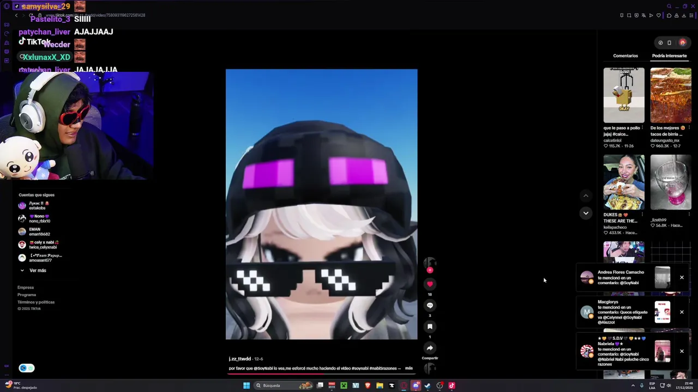Click the phone-shaped icon in the top-right pill
The width and height of the screenshot is (698, 392).
[670, 42]
